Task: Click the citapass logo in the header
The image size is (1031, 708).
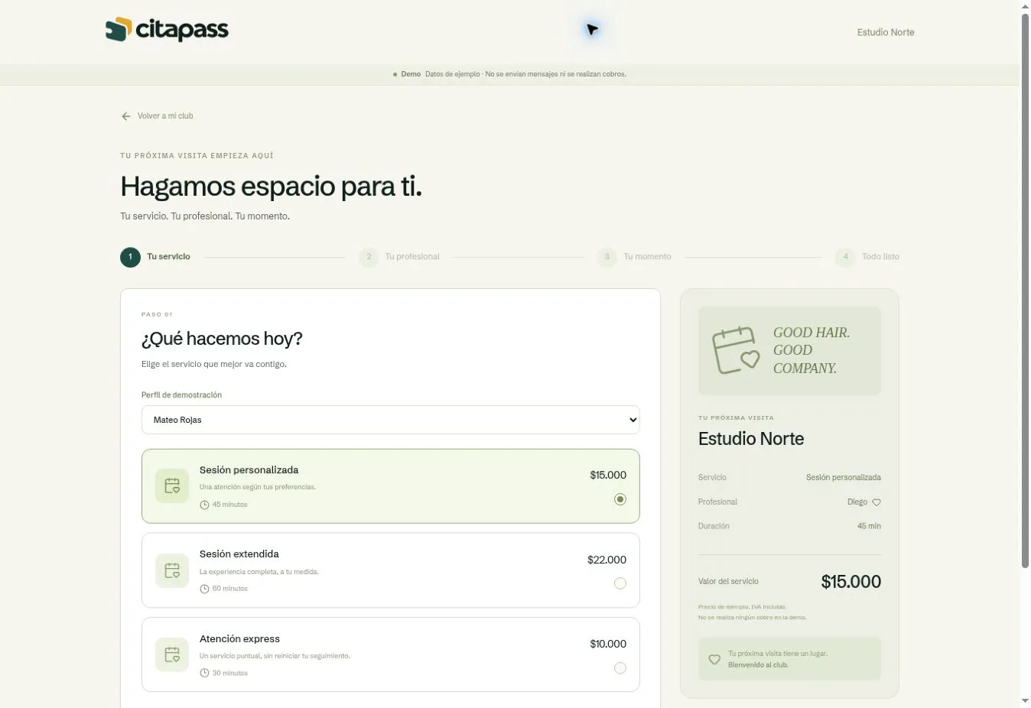Action: tap(167, 30)
